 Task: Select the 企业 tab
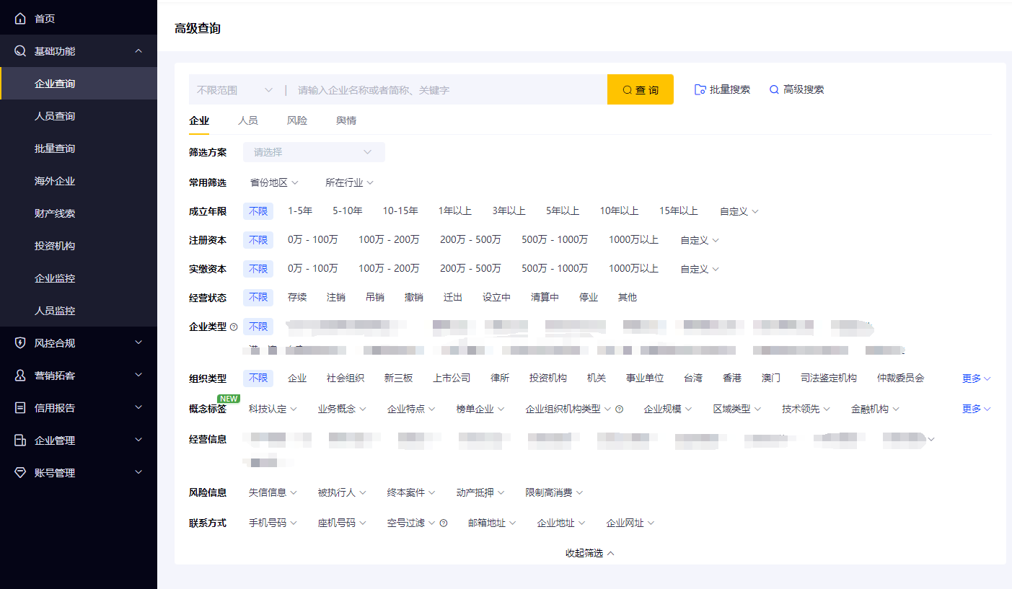(x=199, y=120)
